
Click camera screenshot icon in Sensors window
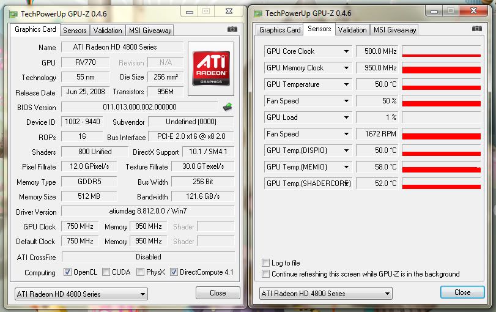[x=476, y=29]
